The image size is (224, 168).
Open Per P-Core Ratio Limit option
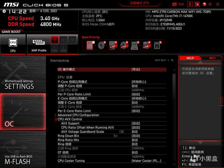click(112, 94)
